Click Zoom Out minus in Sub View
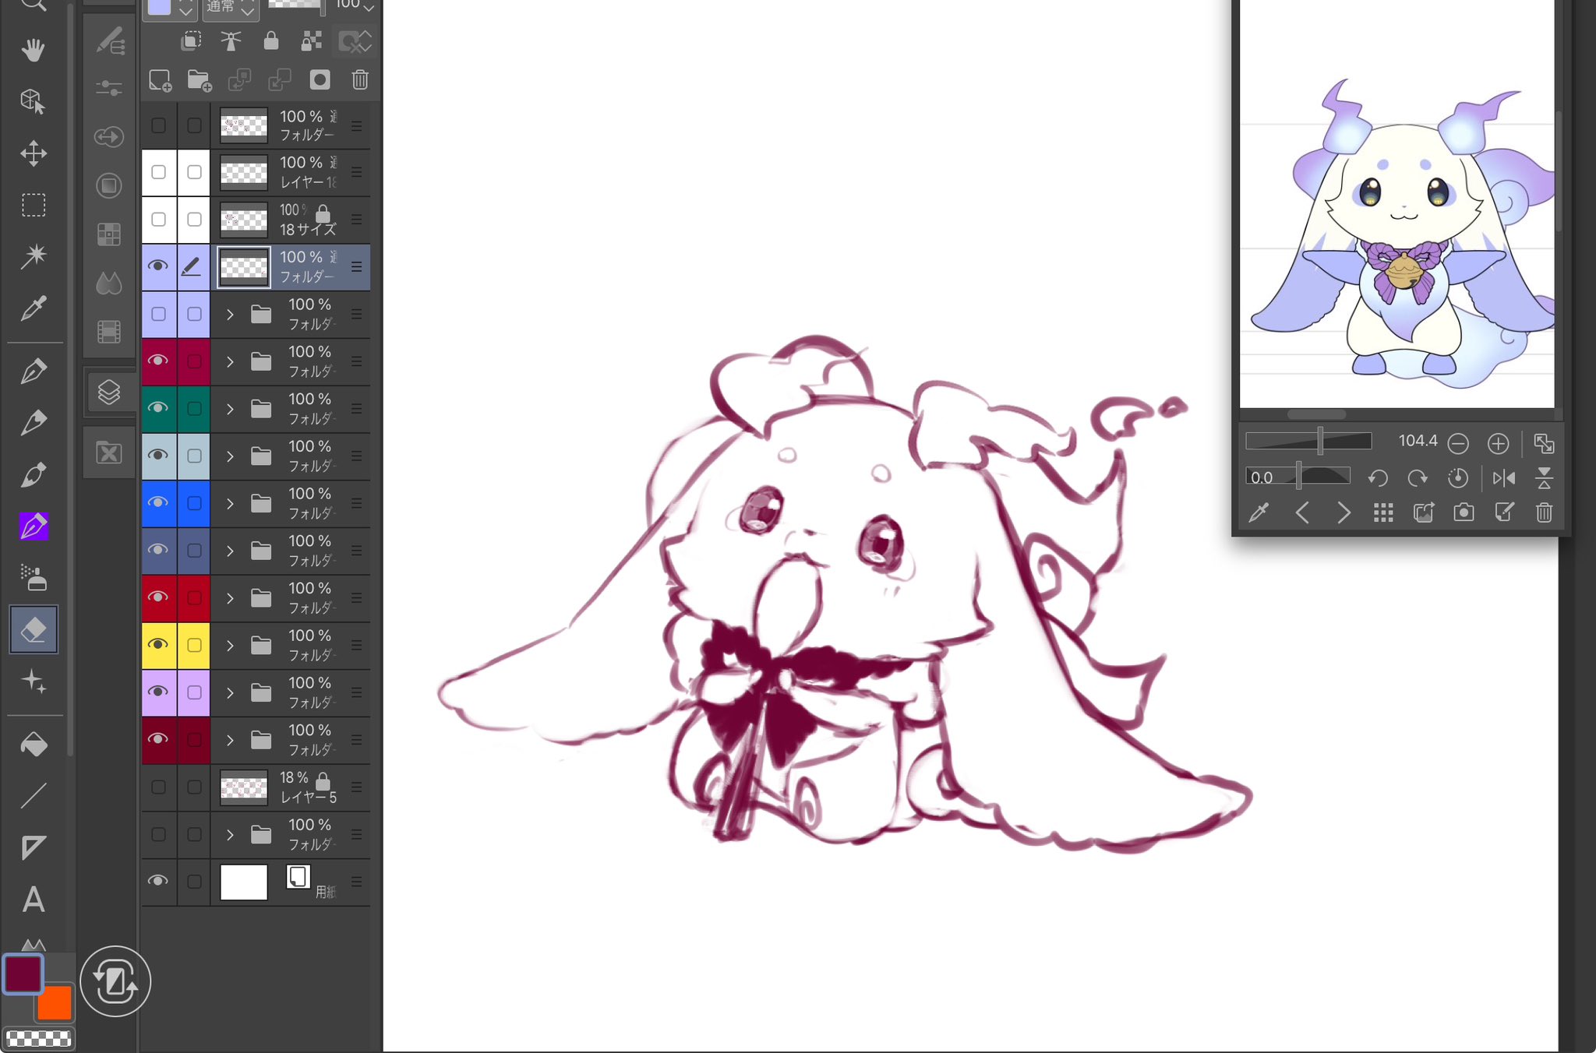The height and width of the screenshot is (1053, 1596). 1458,443
